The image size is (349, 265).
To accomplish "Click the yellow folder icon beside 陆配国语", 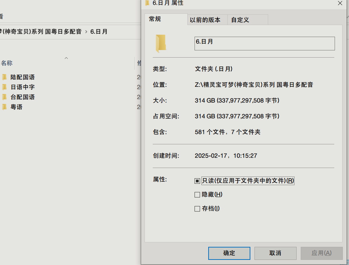I will [4, 77].
